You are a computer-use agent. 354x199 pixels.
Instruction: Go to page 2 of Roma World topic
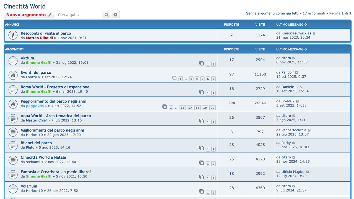tap(213, 93)
